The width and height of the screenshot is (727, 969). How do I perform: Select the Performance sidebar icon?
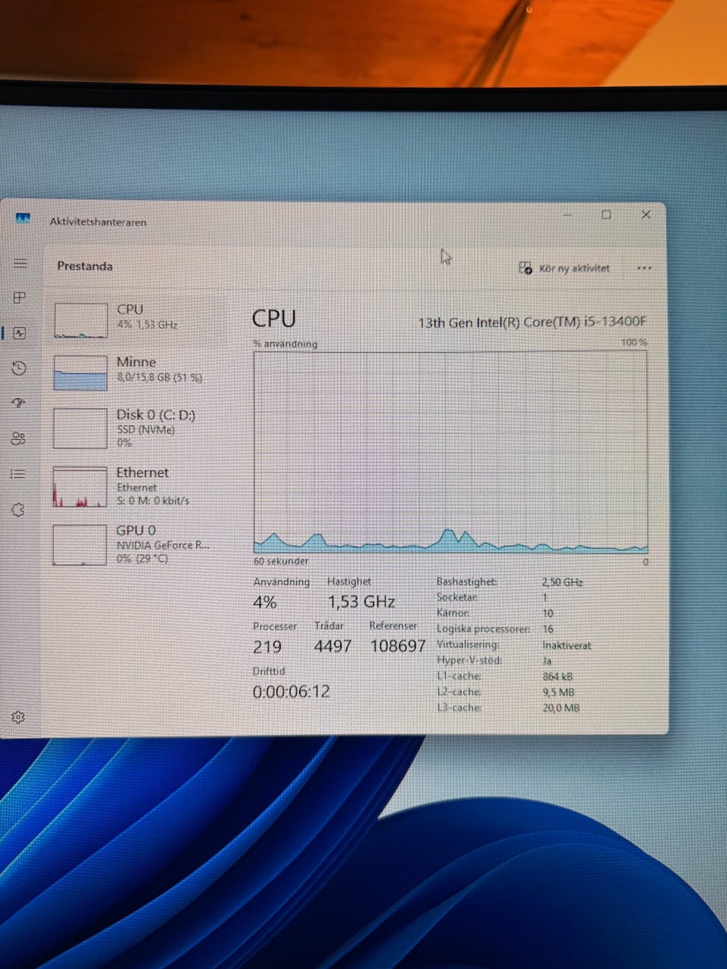20,333
